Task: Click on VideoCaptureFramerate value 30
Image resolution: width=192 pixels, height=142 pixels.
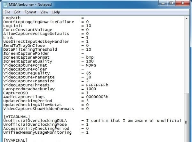Action: [x=89, y=77]
